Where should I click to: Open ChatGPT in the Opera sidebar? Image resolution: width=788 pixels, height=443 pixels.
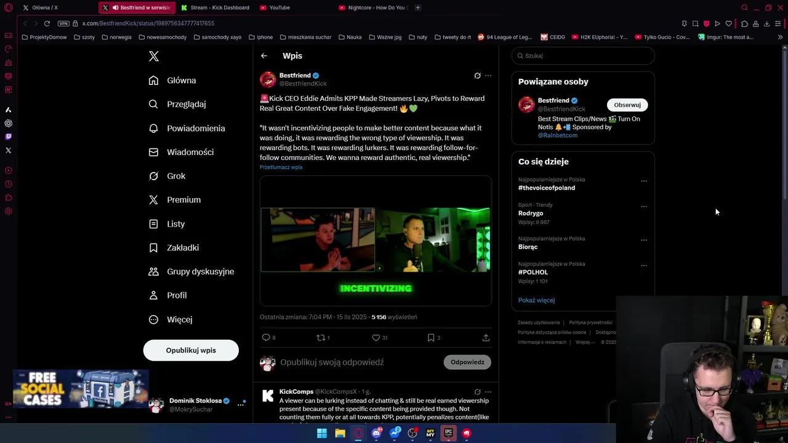pyautogui.click(x=8, y=123)
